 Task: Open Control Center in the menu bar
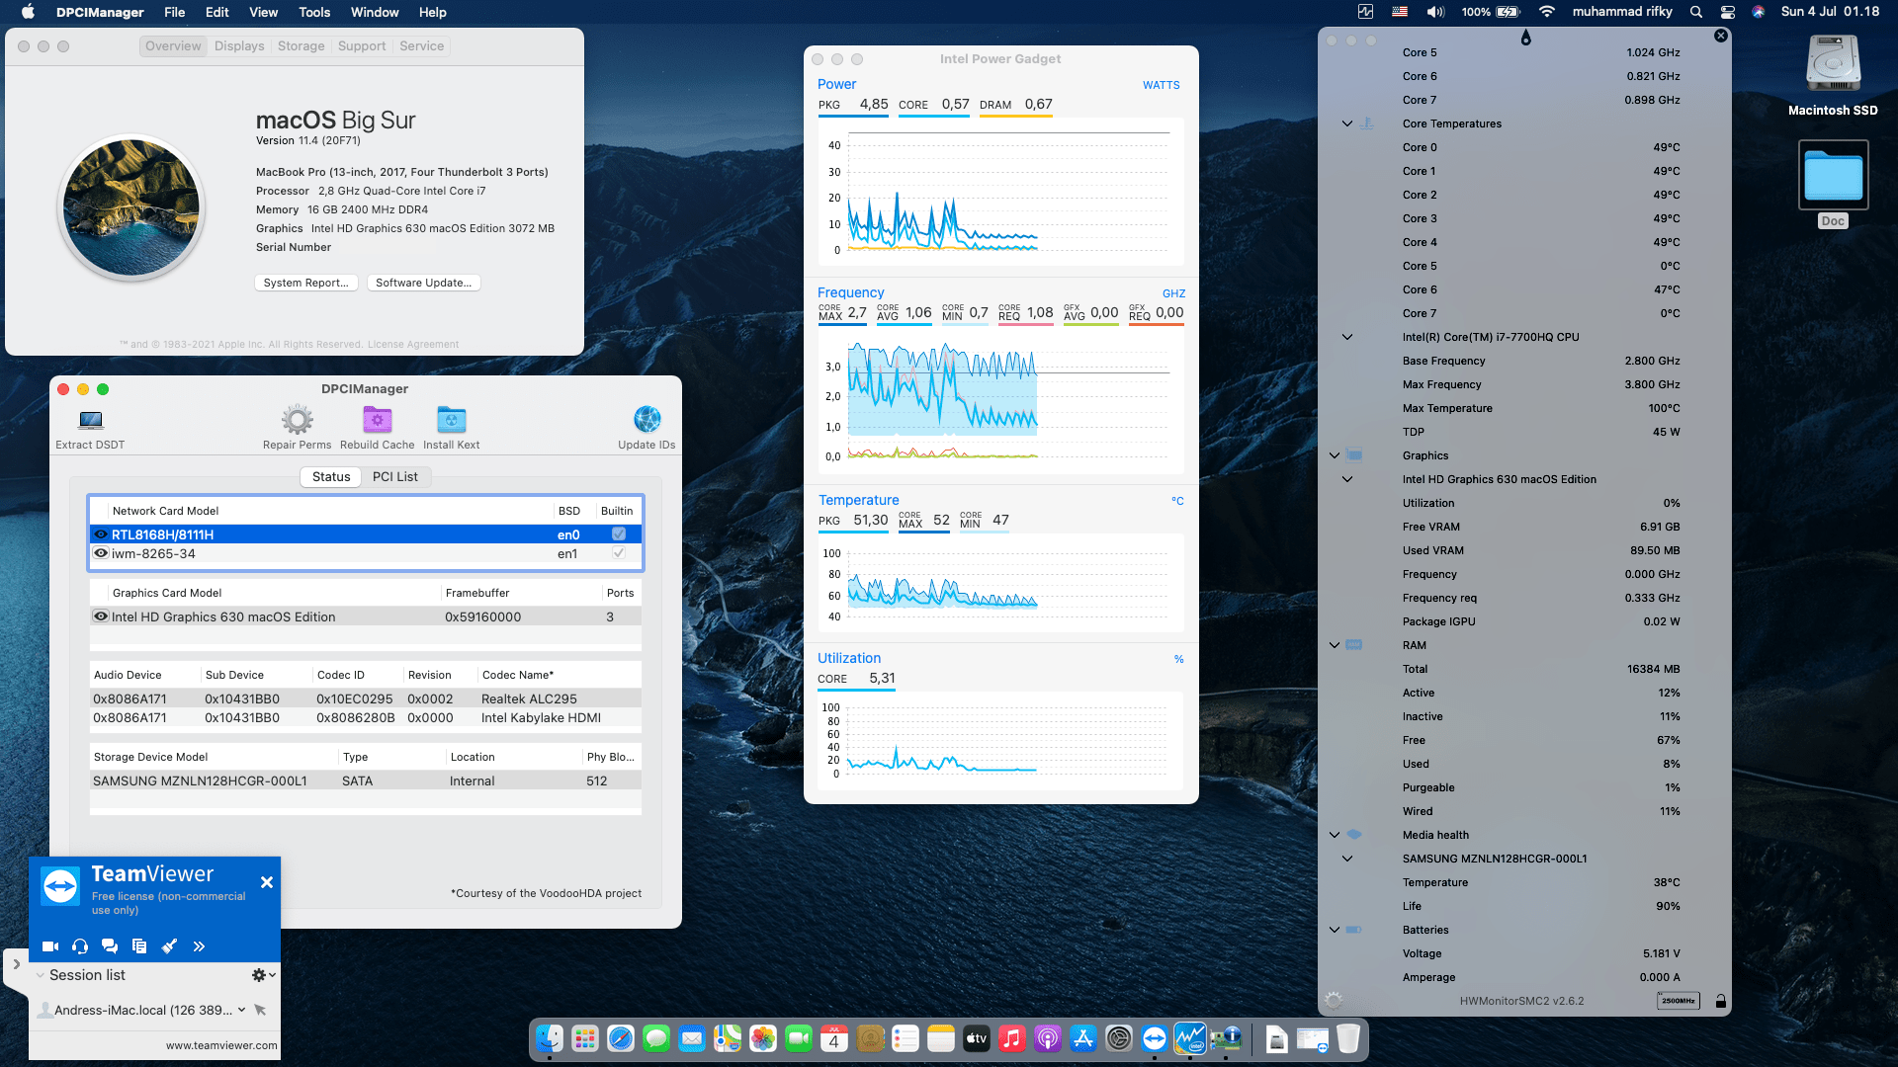(1728, 12)
